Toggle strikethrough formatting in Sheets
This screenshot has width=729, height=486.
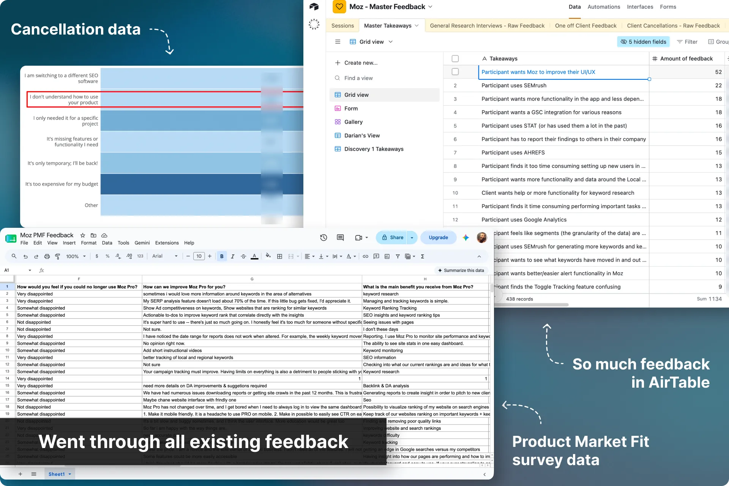243,256
